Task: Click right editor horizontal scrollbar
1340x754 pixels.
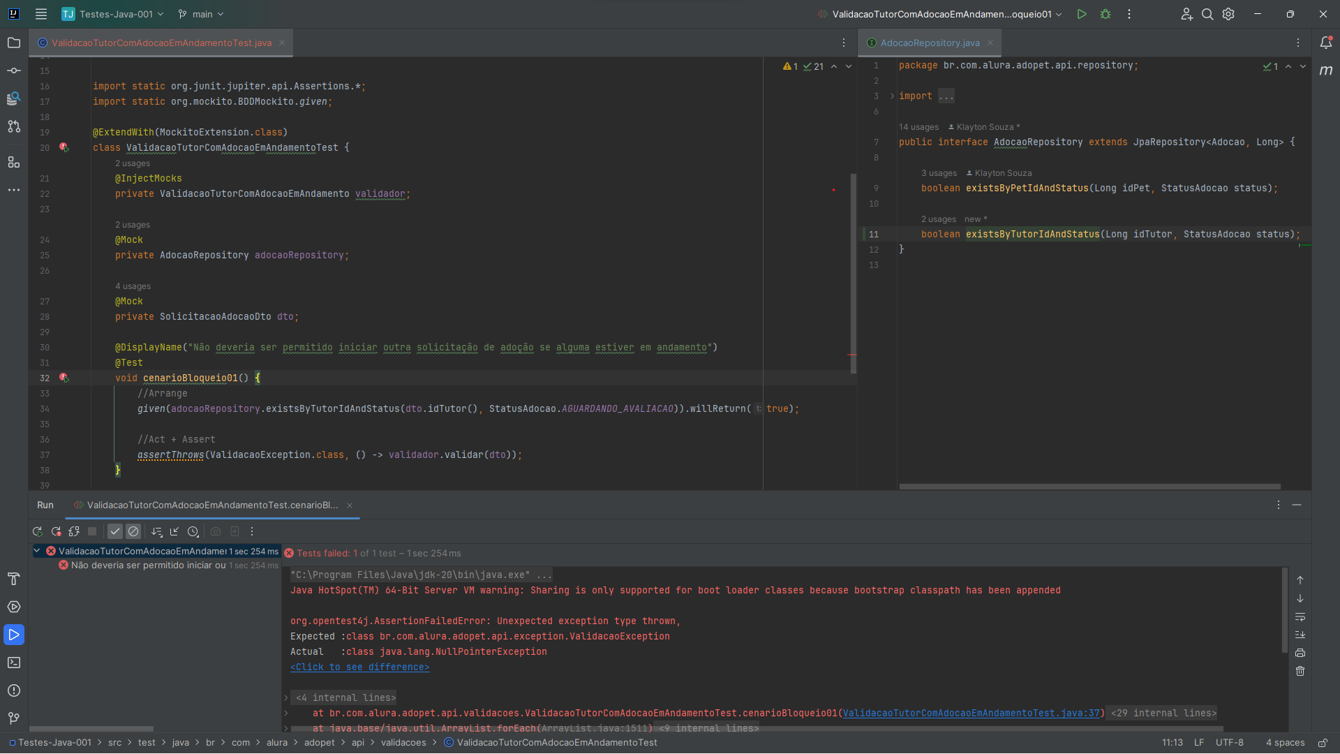Action: pyautogui.click(x=1089, y=487)
